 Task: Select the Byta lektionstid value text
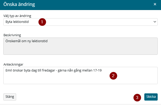click(x=17, y=22)
